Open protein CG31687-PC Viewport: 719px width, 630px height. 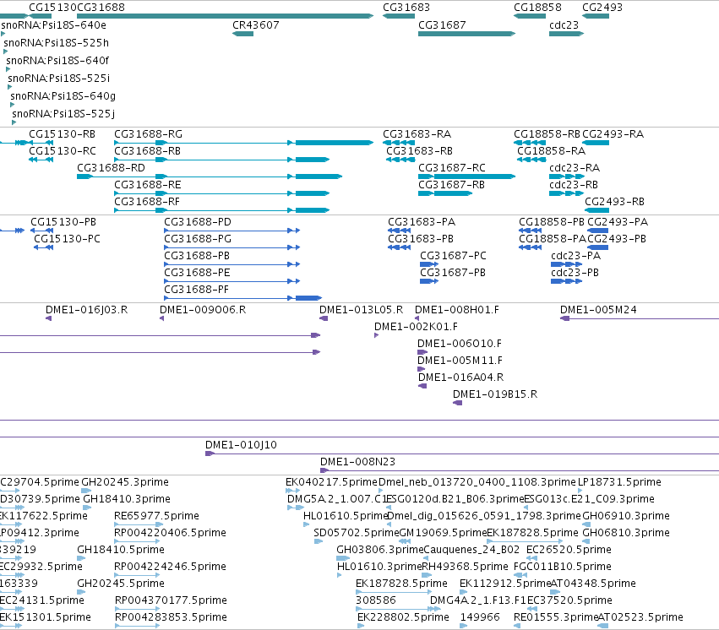pos(429,265)
